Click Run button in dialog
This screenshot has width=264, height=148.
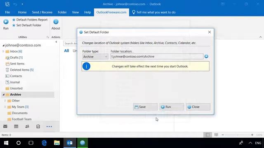click(172, 107)
